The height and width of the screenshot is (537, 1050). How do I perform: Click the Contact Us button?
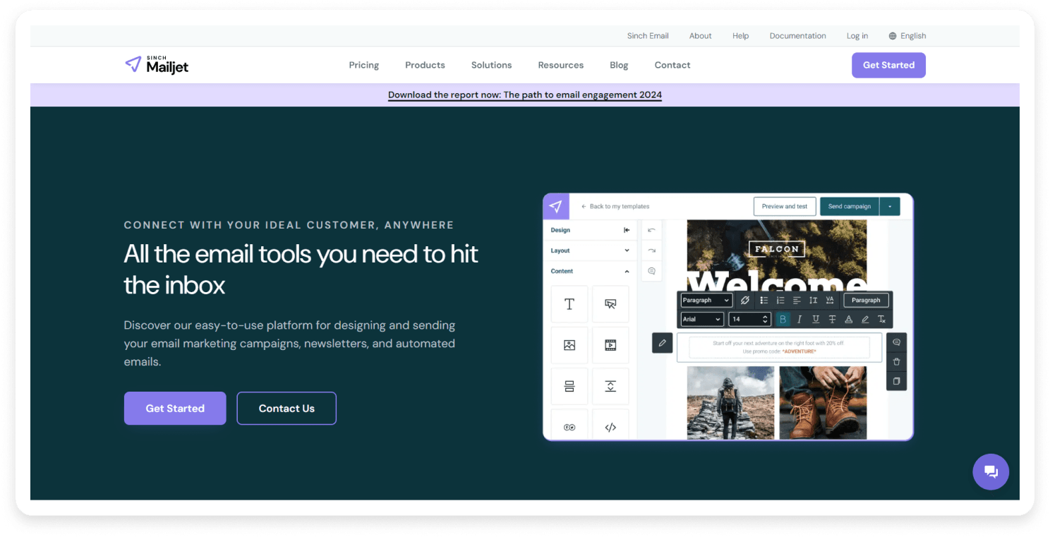coord(286,409)
